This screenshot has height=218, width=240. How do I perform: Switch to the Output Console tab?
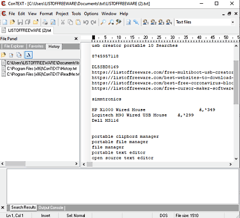[51, 207]
